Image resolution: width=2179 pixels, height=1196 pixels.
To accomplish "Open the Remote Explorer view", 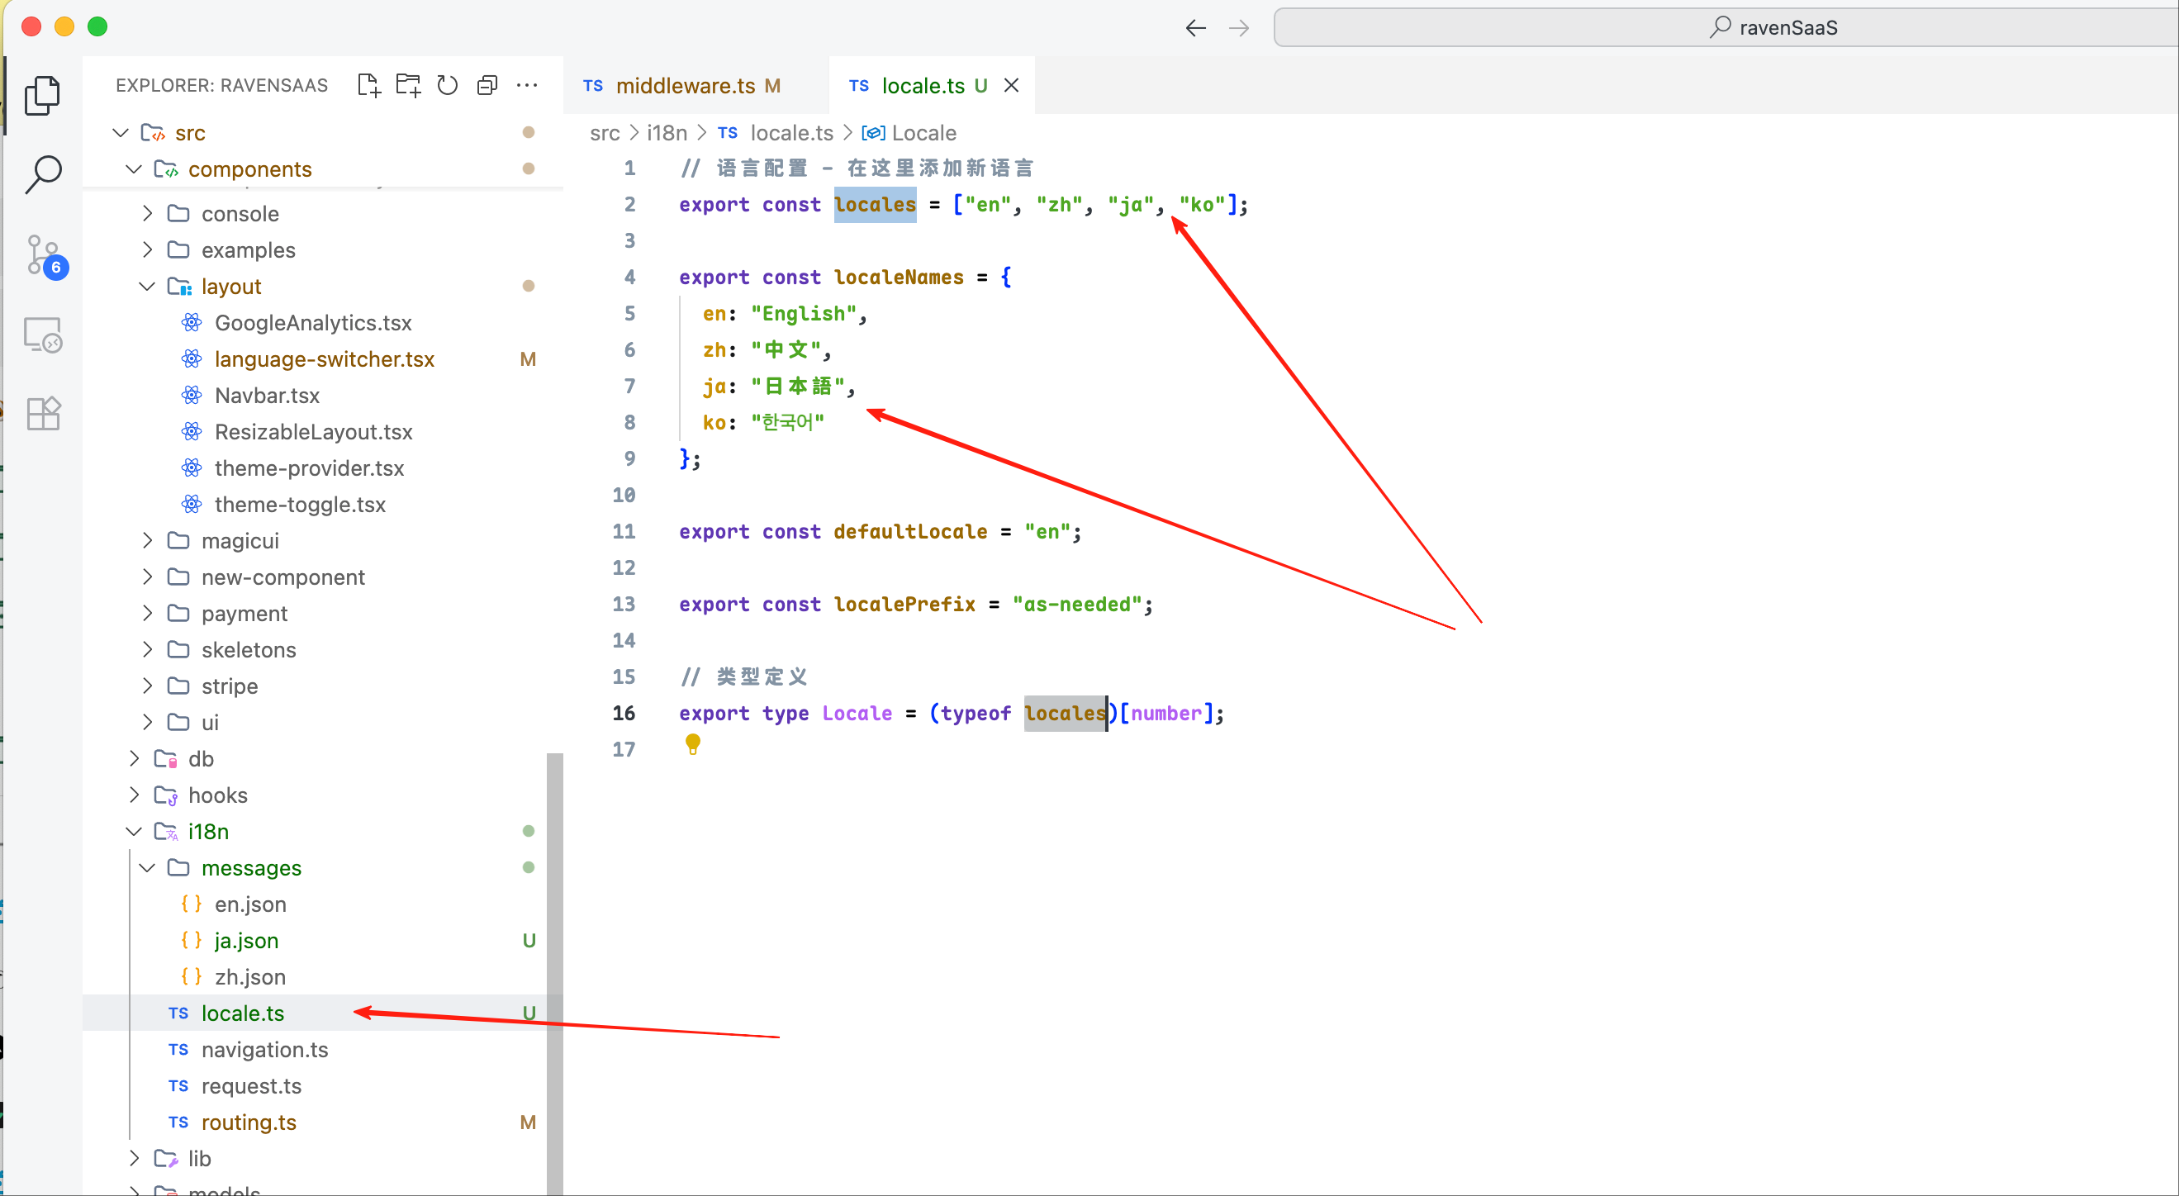I will click(x=42, y=335).
